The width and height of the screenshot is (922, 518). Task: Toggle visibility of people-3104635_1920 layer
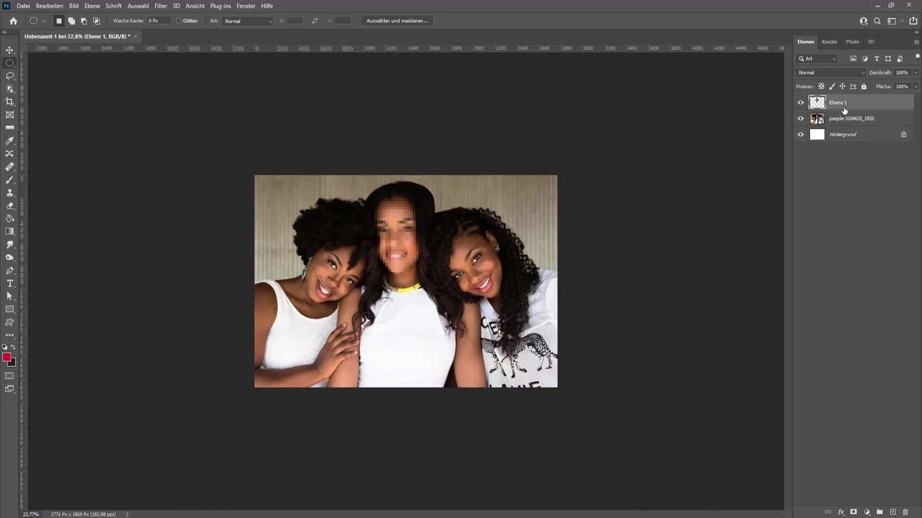tap(801, 118)
